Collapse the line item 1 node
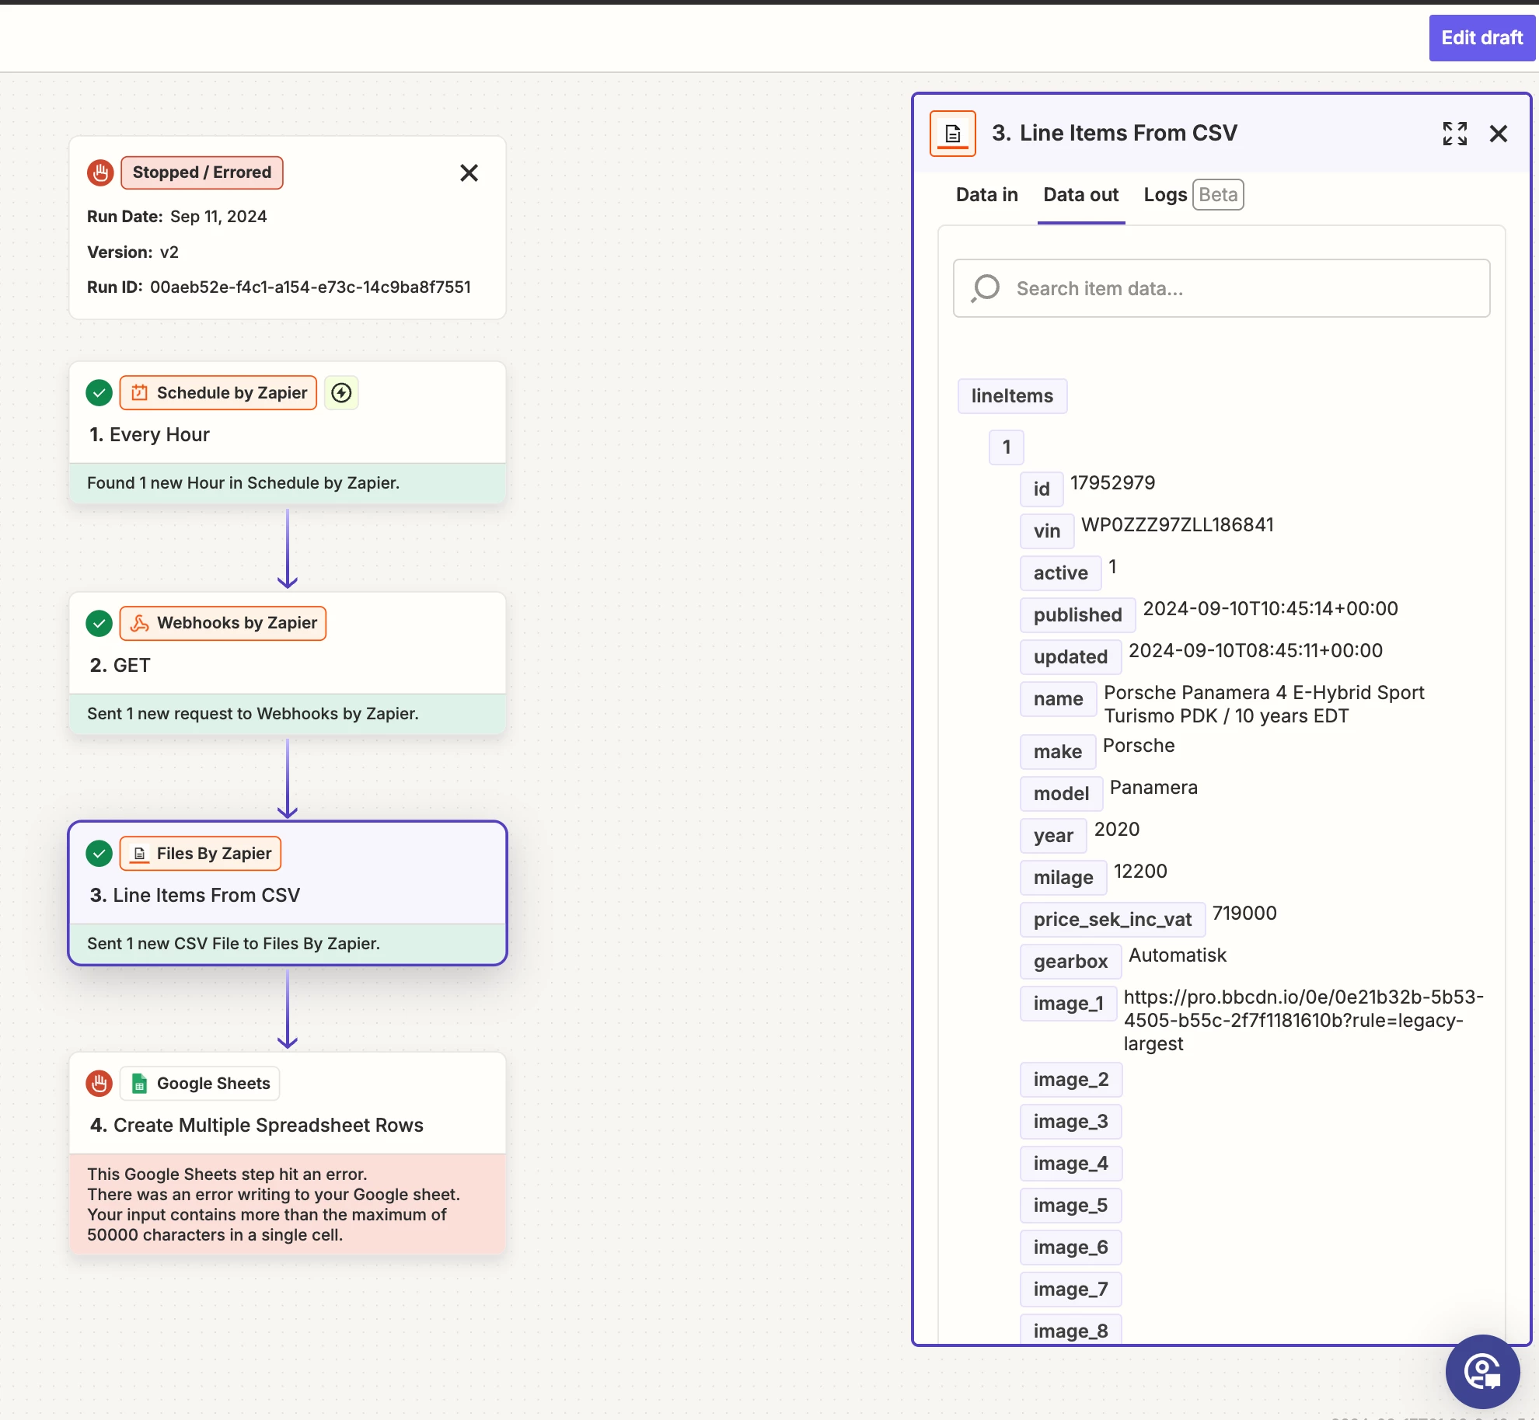1539x1420 pixels. pos(1006,447)
